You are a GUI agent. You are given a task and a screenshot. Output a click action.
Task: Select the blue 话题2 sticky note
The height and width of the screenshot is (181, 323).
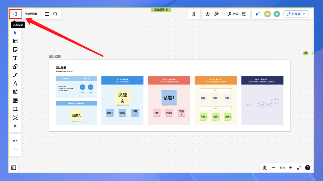(122, 113)
